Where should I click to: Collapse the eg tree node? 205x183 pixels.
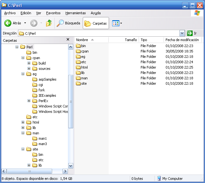click(x=23, y=74)
